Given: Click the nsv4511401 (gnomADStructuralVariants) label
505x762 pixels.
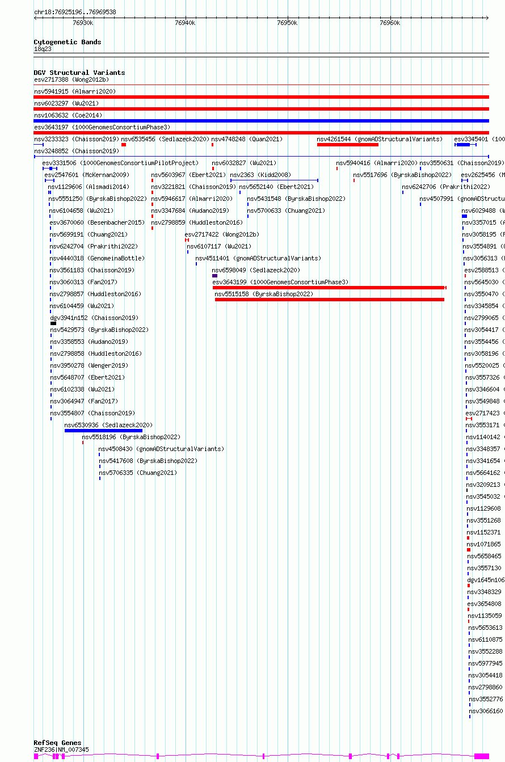Looking at the screenshot, I should (x=258, y=258).
